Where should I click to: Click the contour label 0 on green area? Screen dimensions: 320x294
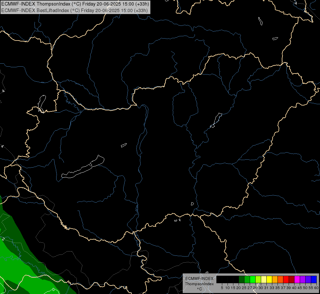54,289
